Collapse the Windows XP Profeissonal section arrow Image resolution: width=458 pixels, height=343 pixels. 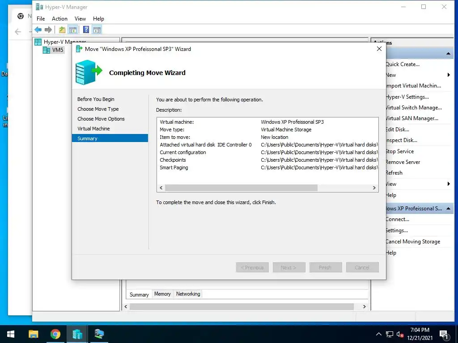tap(448, 209)
